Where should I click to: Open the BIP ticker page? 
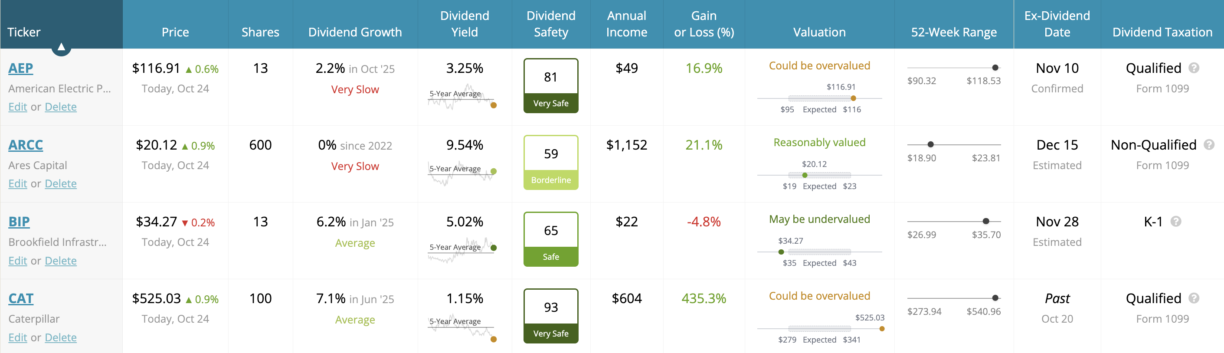[19, 221]
